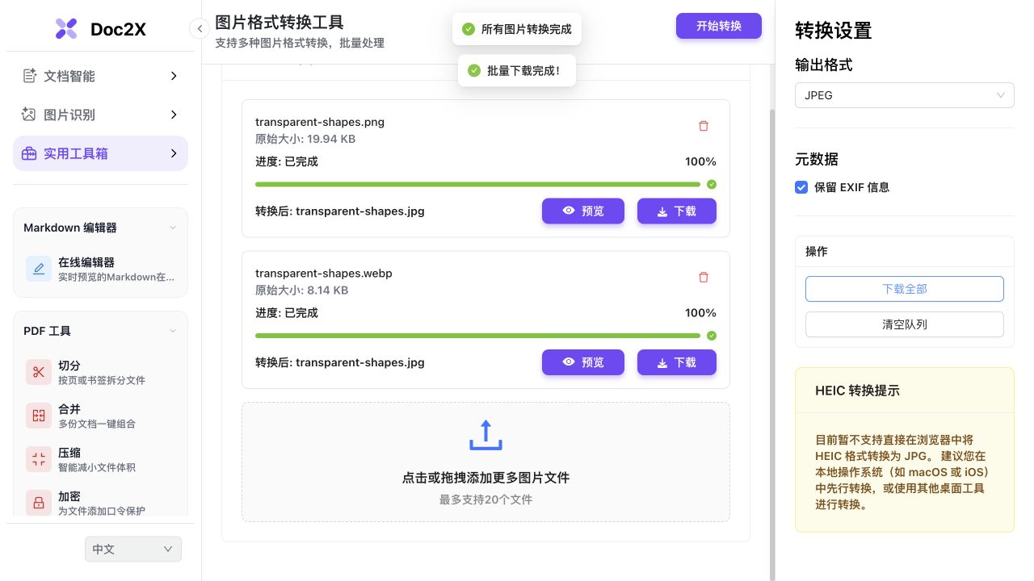Select the 实用工具箱 menu item

tap(100, 153)
